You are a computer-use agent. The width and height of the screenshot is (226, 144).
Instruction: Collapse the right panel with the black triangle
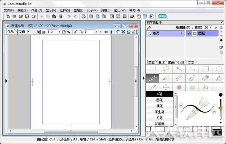(x=144, y=78)
